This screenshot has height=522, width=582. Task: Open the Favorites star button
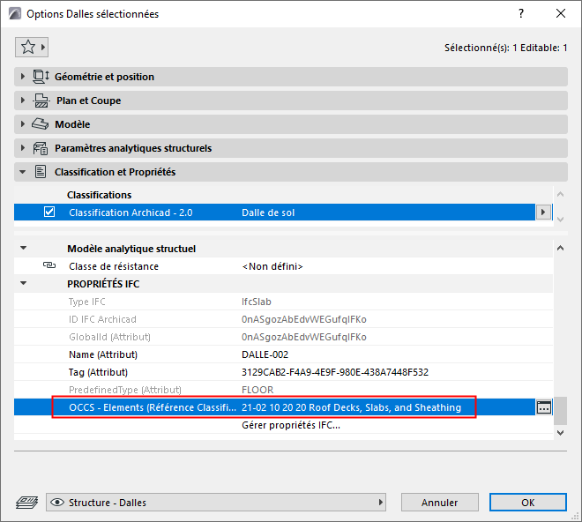tap(32, 47)
